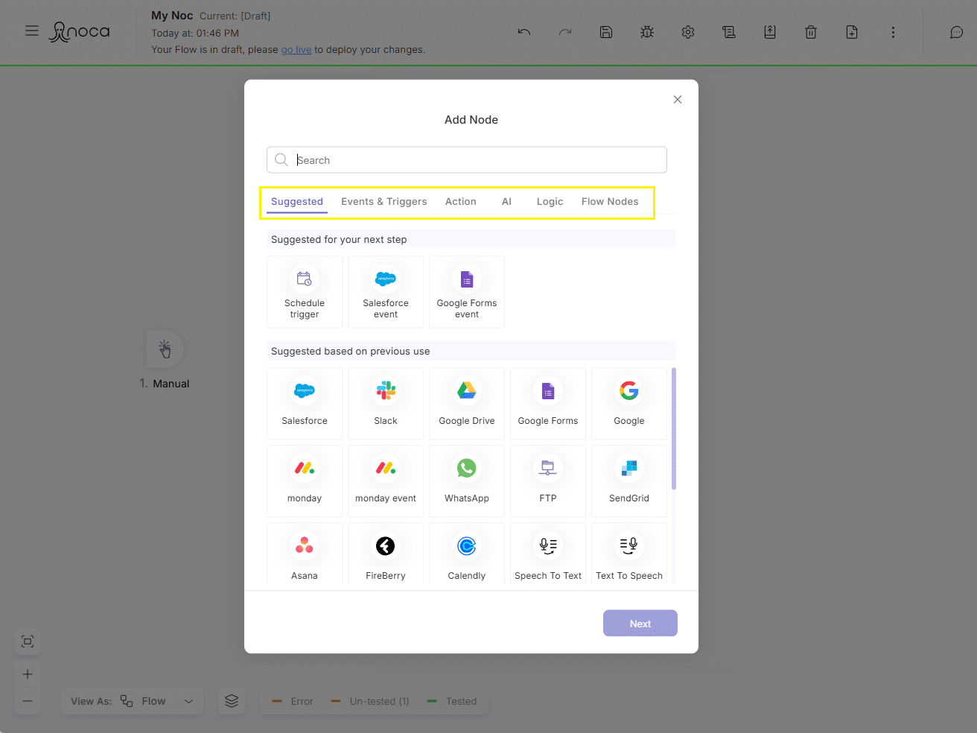This screenshot has width=977, height=733.
Task: Open the chat bubble icon
Action: pos(957,32)
